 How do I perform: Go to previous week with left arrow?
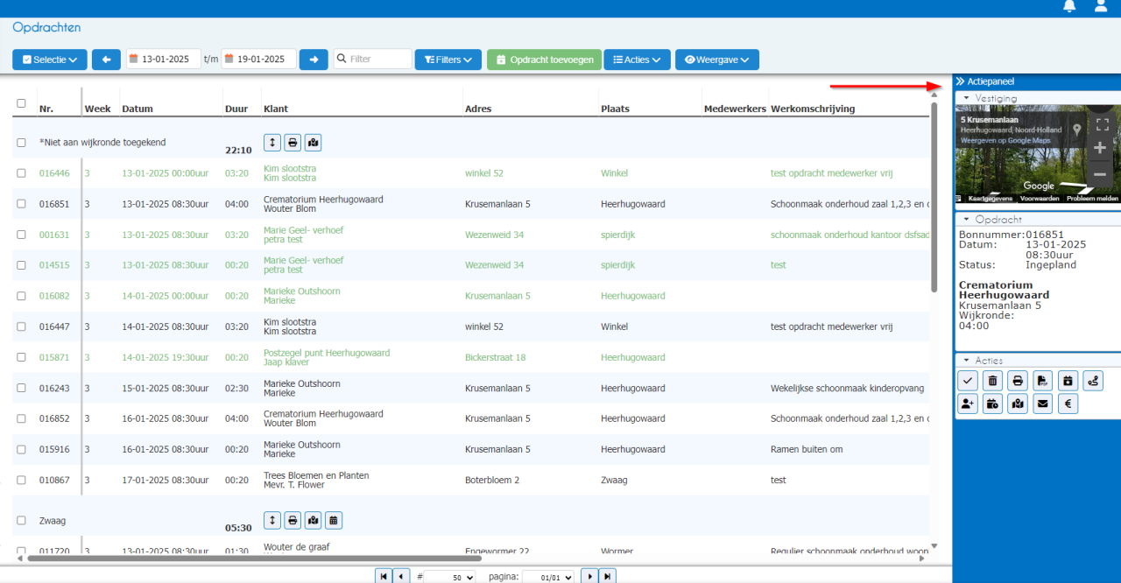coord(106,60)
